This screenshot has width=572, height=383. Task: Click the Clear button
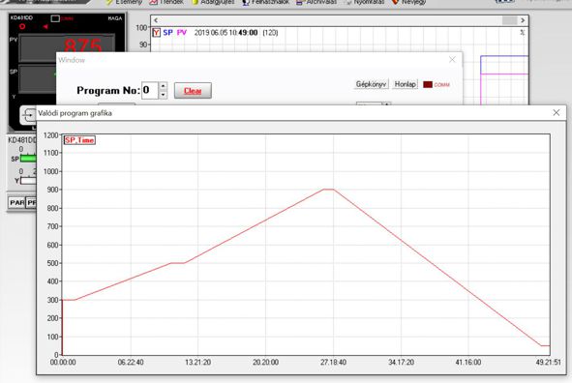pos(193,91)
